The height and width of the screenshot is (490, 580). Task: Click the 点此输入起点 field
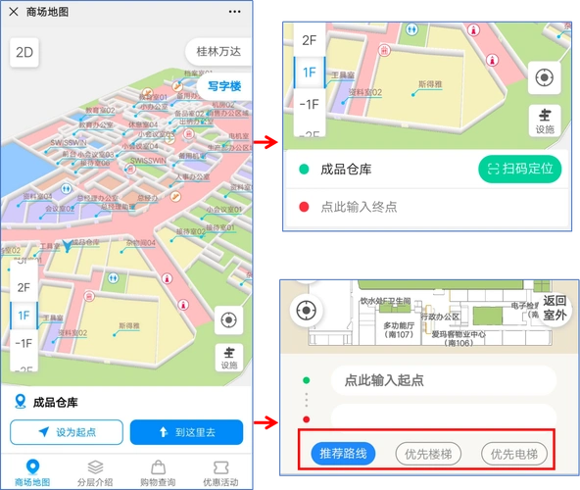[x=444, y=380]
